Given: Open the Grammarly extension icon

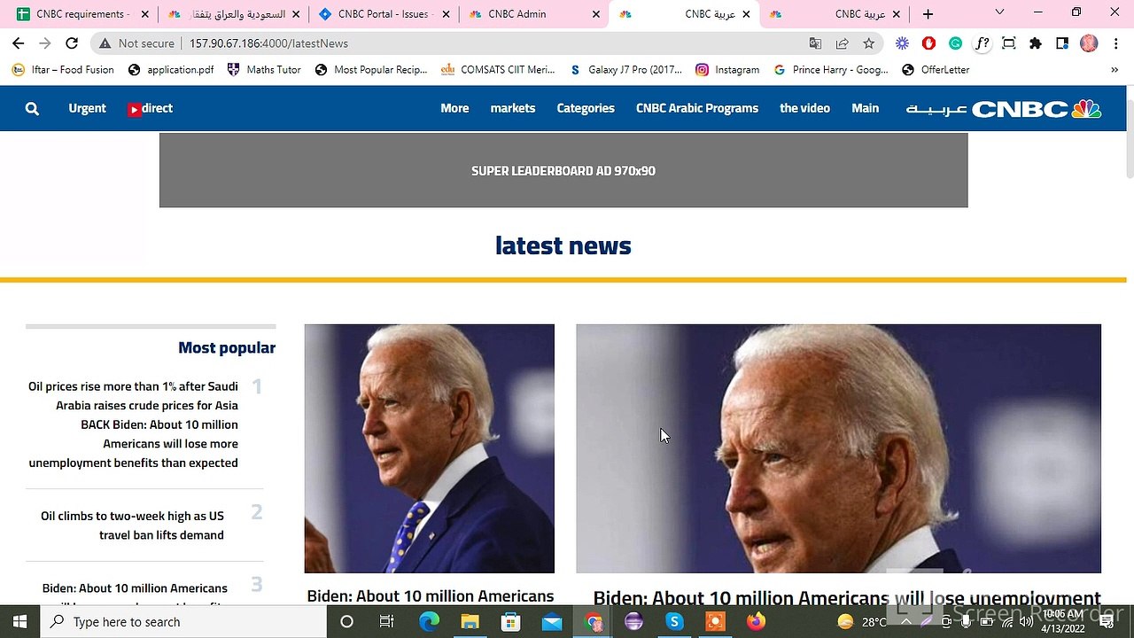Looking at the screenshot, I should coord(955,43).
